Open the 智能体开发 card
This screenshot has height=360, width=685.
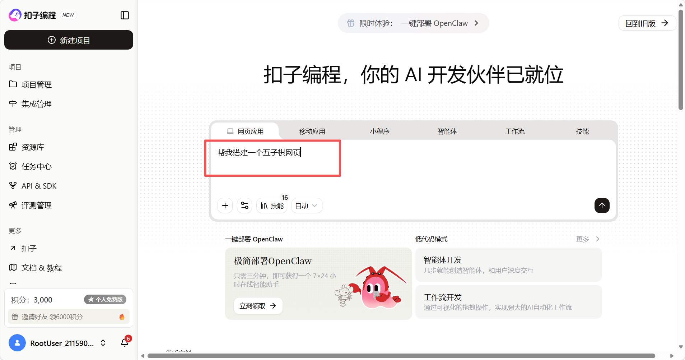(508, 265)
